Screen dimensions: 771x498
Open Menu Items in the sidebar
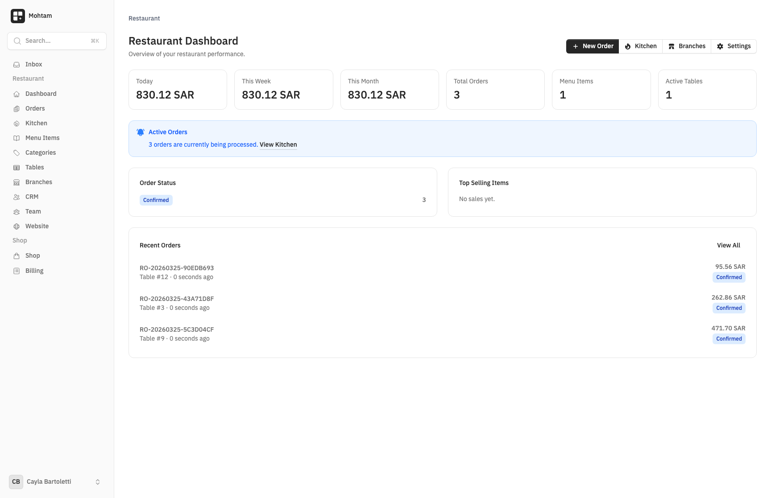coord(42,138)
